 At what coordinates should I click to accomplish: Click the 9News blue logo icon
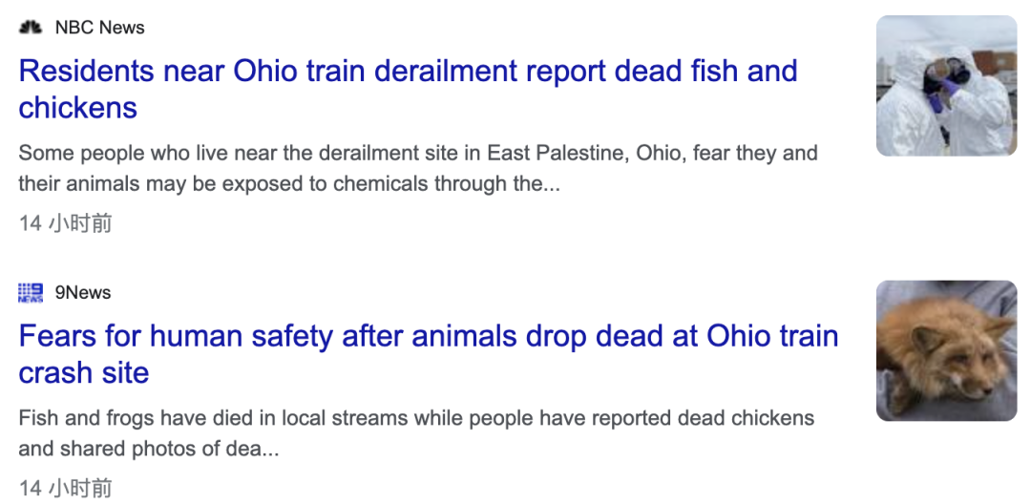click(x=31, y=292)
